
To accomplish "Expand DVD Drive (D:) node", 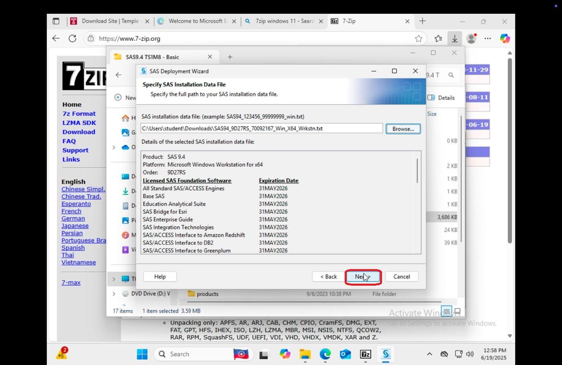I will pyautogui.click(x=114, y=293).
